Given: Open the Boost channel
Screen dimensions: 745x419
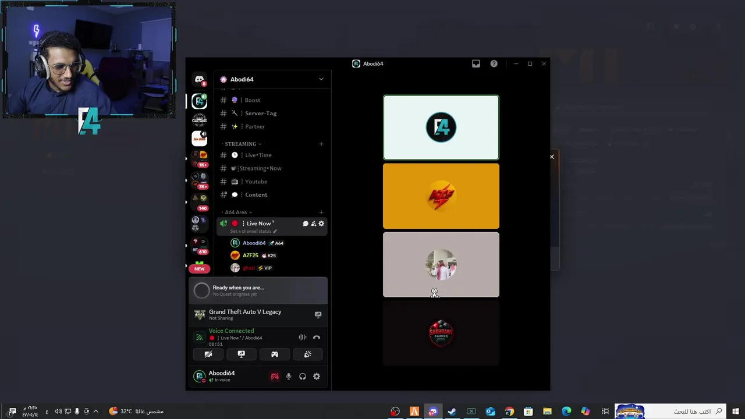Looking at the screenshot, I should point(271,100).
